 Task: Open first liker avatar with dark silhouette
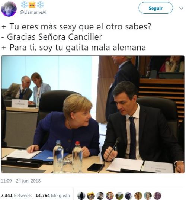coord(81,196)
